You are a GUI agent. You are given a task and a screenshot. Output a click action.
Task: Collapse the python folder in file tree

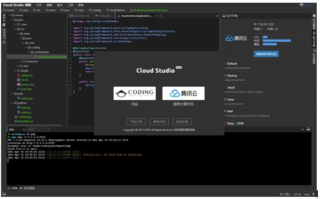(x=12, y=103)
